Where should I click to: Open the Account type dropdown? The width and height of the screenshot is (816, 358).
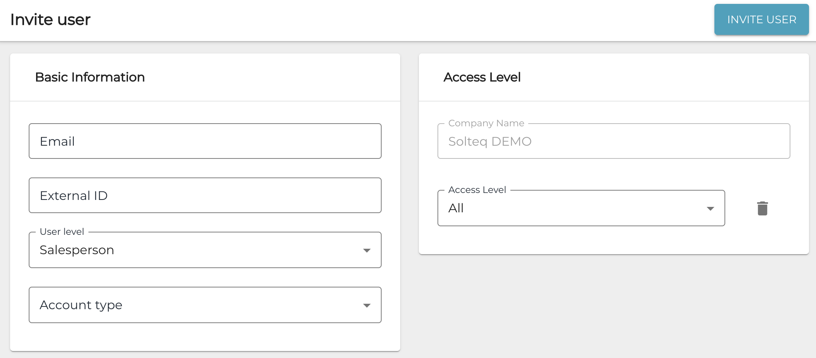tap(205, 305)
